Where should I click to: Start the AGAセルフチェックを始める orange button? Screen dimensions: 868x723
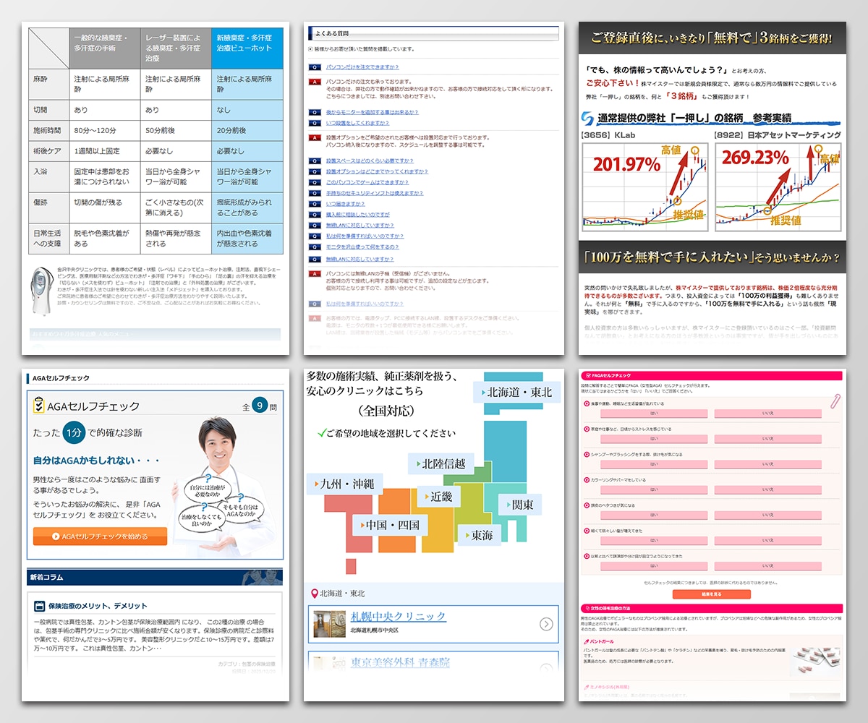[x=100, y=536]
